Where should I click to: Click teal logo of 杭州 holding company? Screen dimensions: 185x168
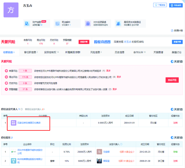point(14,161)
